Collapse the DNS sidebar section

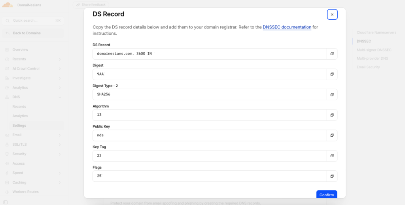click(60, 97)
